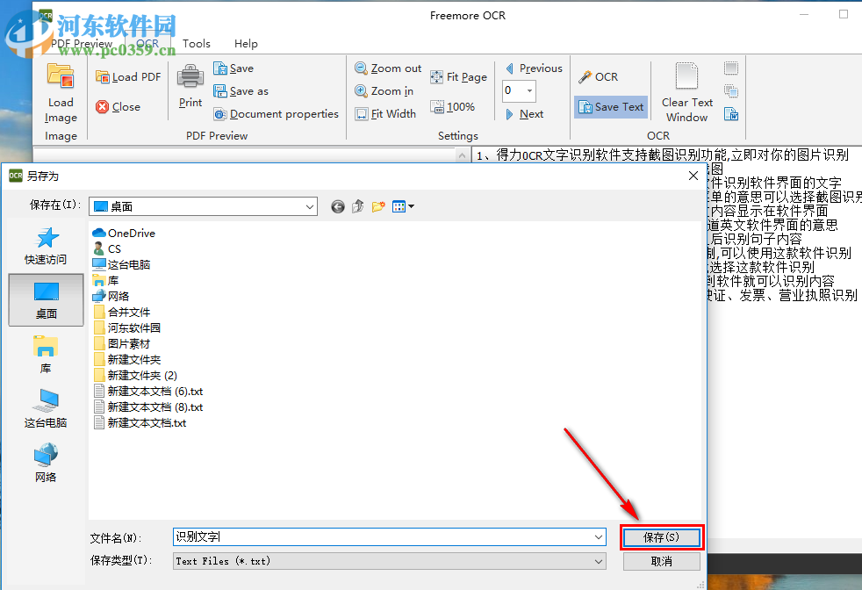
Task: Select Fit Width view
Action: pyautogui.click(x=385, y=114)
